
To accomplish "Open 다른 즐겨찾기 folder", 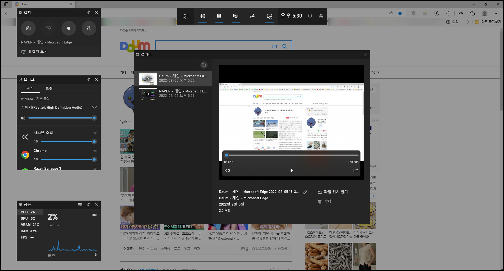I will 488,22.
